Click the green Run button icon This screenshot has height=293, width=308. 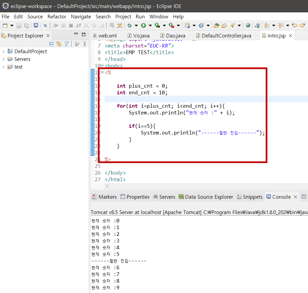[x=143, y=25]
